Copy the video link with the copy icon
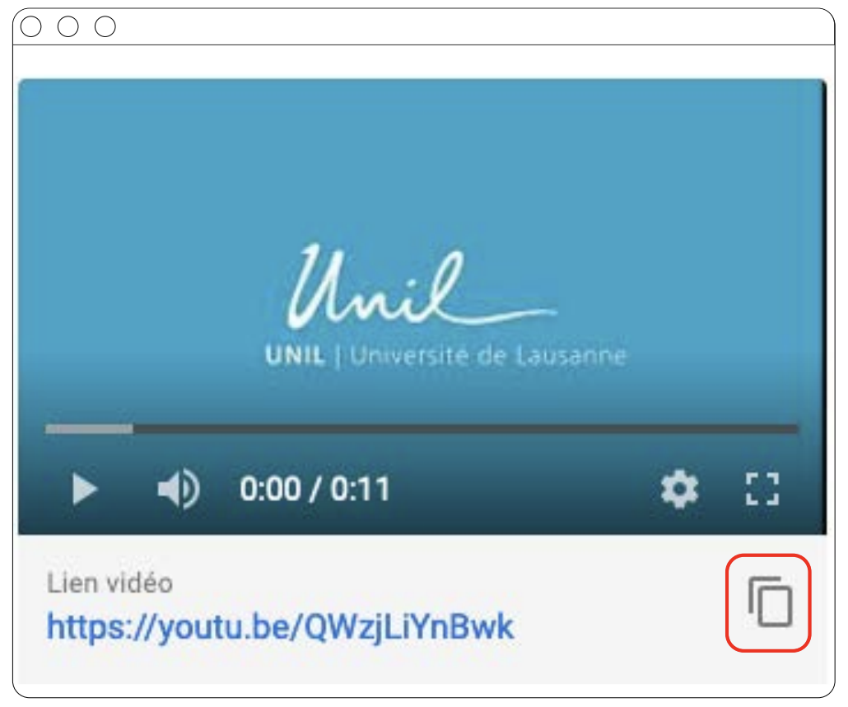This screenshot has width=848, height=707. click(x=770, y=602)
